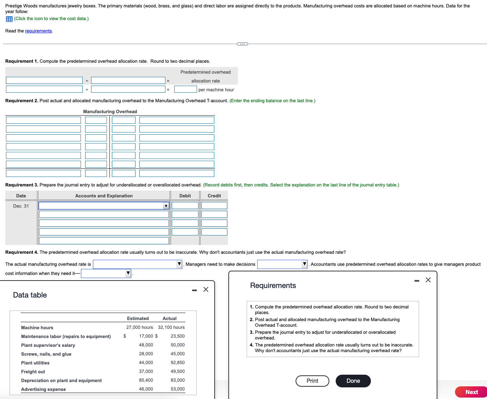Image resolution: width=487 pixels, height=399 pixels.
Task: Click the first Debit field of the journal entry
Action: [185, 205]
